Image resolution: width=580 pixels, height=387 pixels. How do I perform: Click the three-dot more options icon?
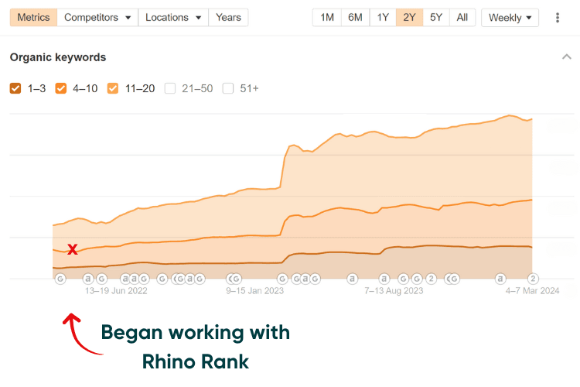click(558, 17)
